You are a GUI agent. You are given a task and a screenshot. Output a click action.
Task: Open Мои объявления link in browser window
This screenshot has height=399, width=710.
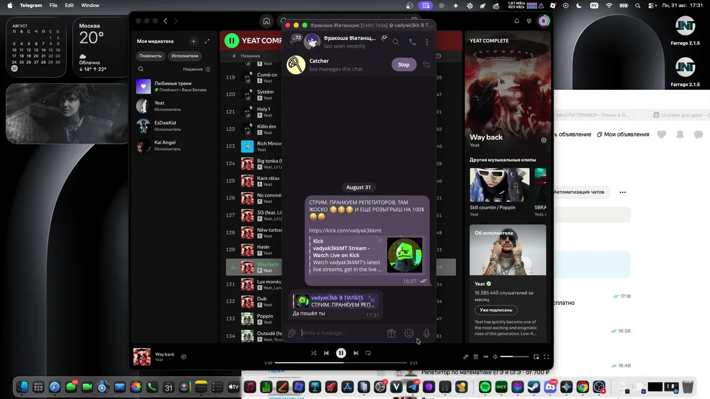(623, 135)
